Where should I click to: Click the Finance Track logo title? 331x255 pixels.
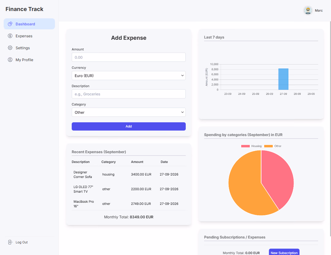coord(24,9)
